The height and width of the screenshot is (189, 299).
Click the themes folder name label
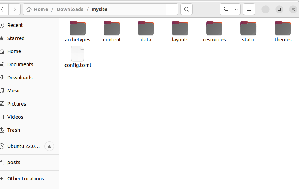click(283, 40)
